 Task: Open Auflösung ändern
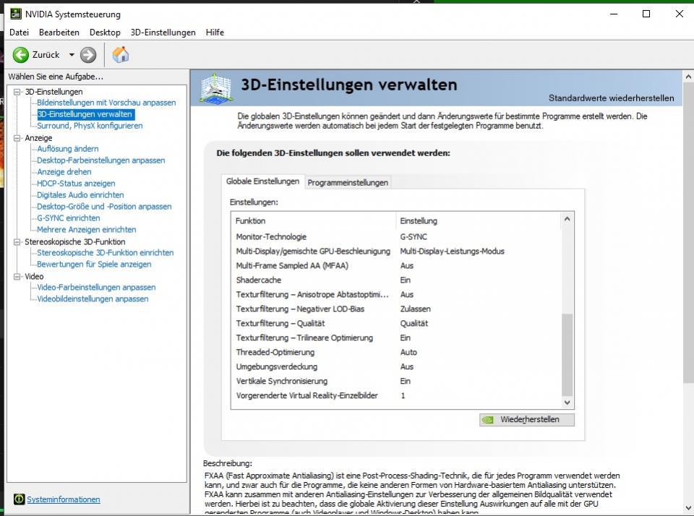point(68,149)
